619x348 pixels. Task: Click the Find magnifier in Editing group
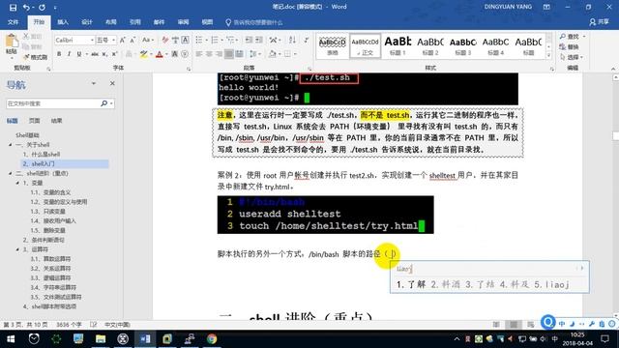point(563,37)
